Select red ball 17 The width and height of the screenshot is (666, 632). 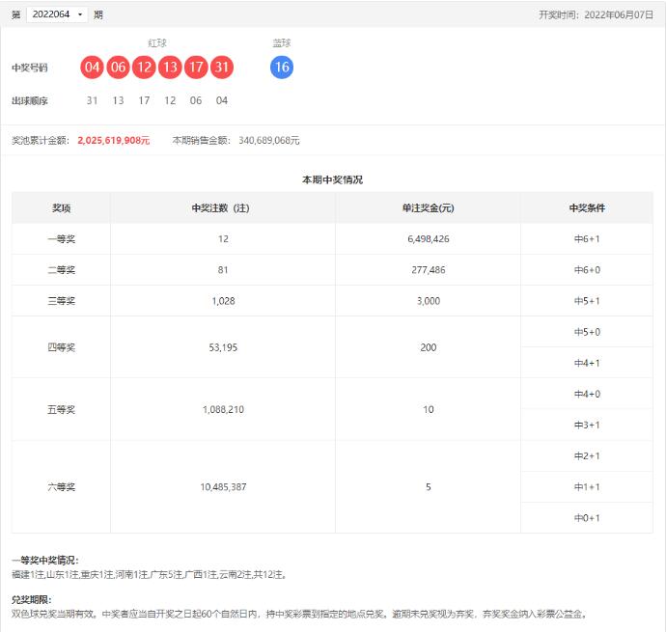click(x=196, y=68)
